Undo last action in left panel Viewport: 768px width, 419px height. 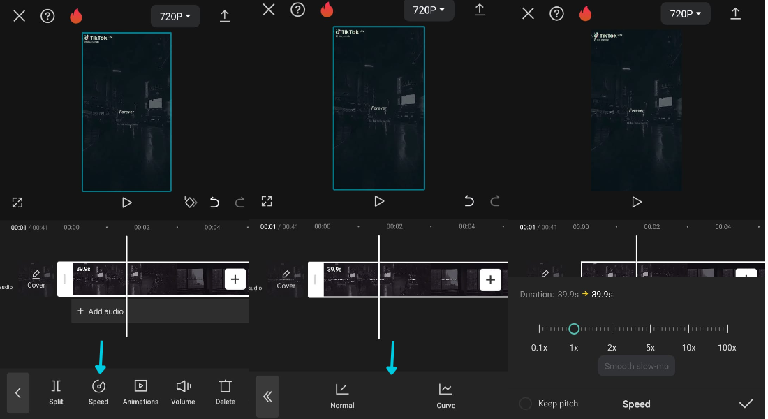[x=214, y=202]
